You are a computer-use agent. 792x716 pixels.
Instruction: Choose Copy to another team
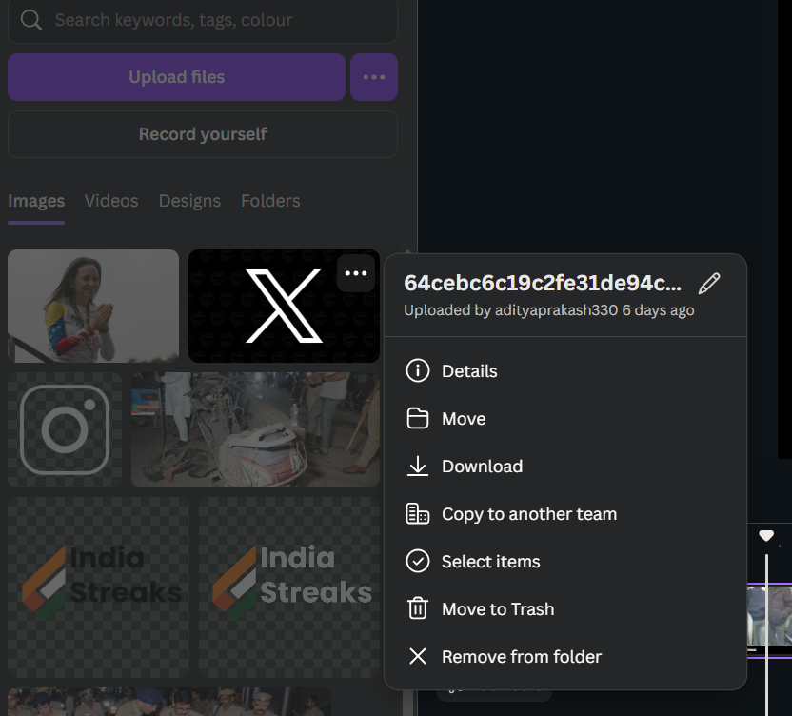point(565,513)
